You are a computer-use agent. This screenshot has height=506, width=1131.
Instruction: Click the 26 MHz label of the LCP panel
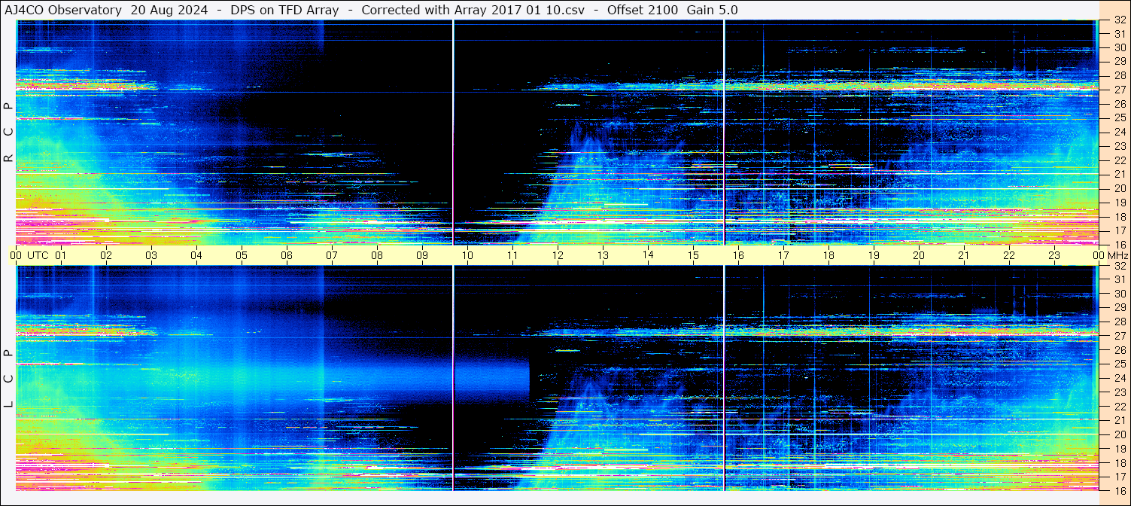1119,350
